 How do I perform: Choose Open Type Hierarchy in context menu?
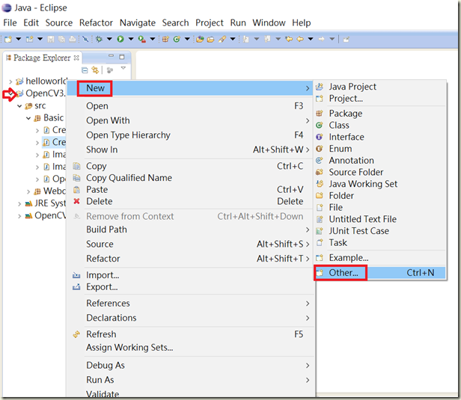point(190,135)
